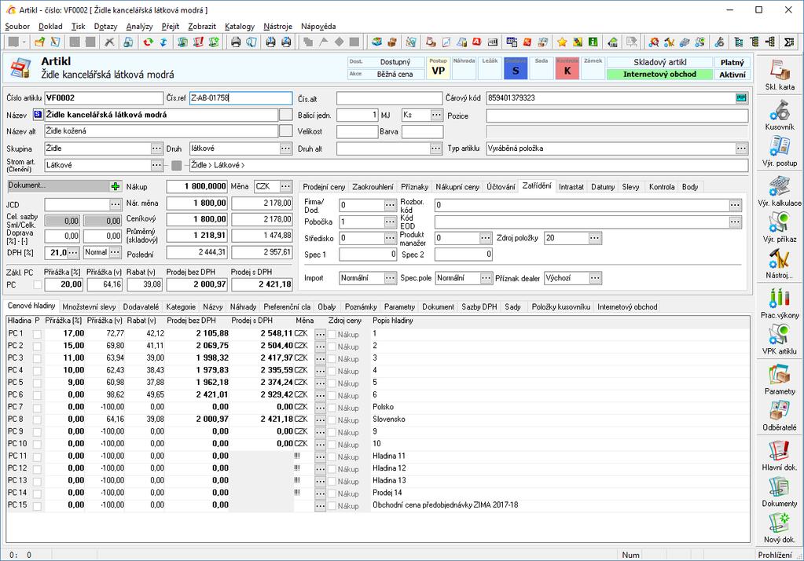The width and height of the screenshot is (804, 561).
Task: Create a new document via Nový dok. icon
Action: click(x=780, y=523)
